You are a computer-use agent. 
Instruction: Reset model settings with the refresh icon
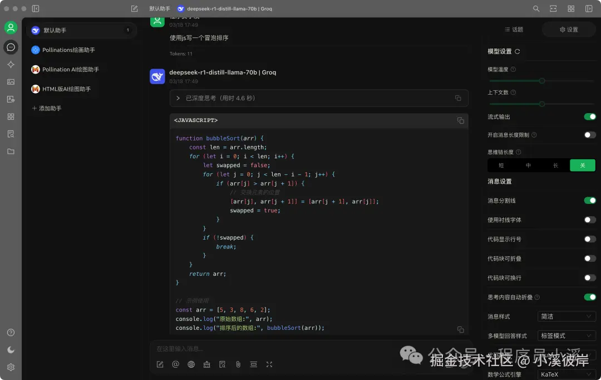click(517, 51)
